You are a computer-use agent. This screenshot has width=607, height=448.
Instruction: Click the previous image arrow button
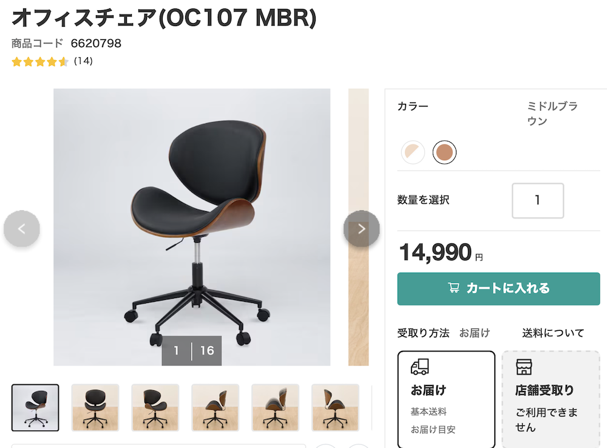[22, 229]
